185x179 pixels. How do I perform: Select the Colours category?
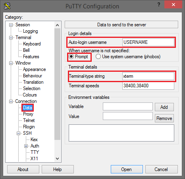(x=30, y=95)
